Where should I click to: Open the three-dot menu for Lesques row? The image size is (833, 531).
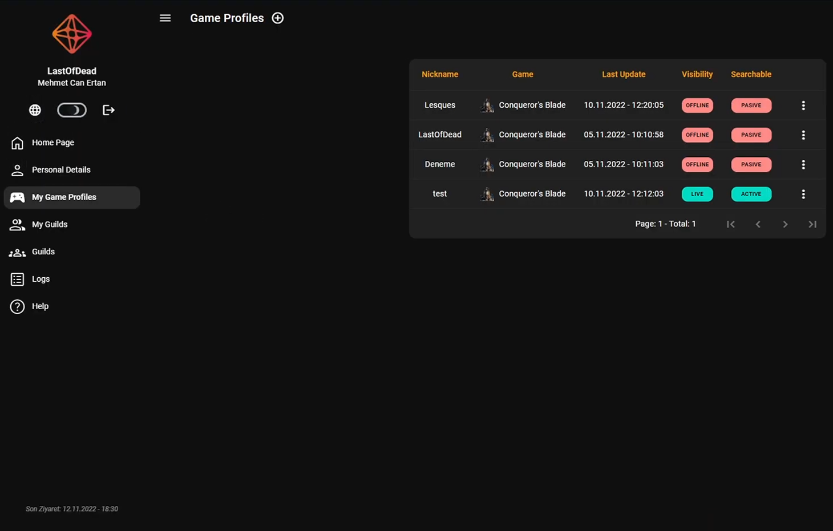click(803, 106)
